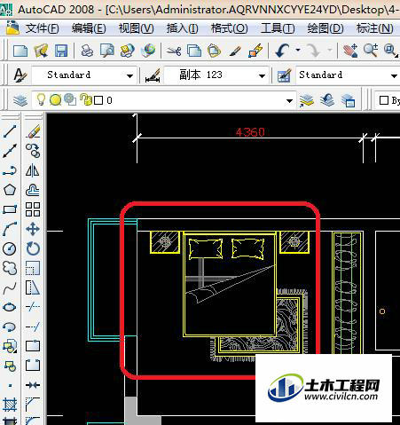Toggle layer 0 freeze sun icon
The image size is (400, 425).
[x=55, y=100]
